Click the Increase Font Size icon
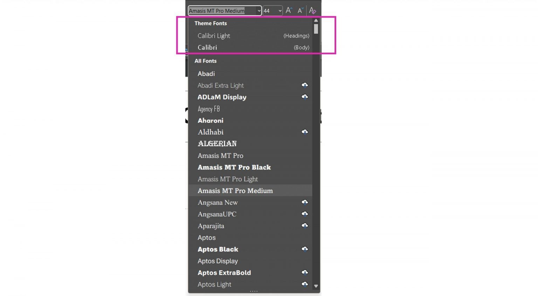Image resolution: width=538 pixels, height=296 pixels. (289, 10)
